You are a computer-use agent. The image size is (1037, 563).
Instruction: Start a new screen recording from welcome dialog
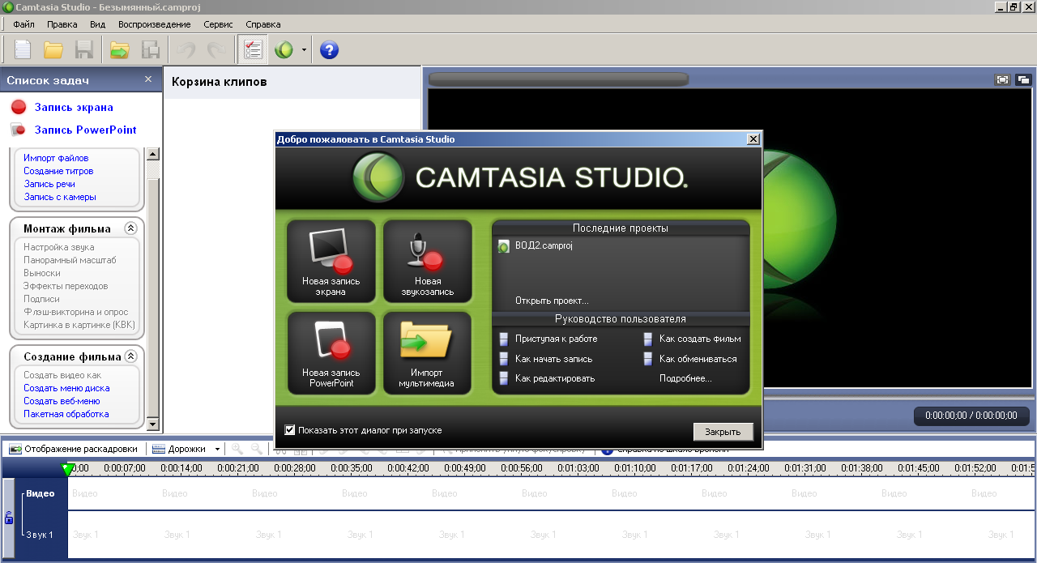click(331, 262)
